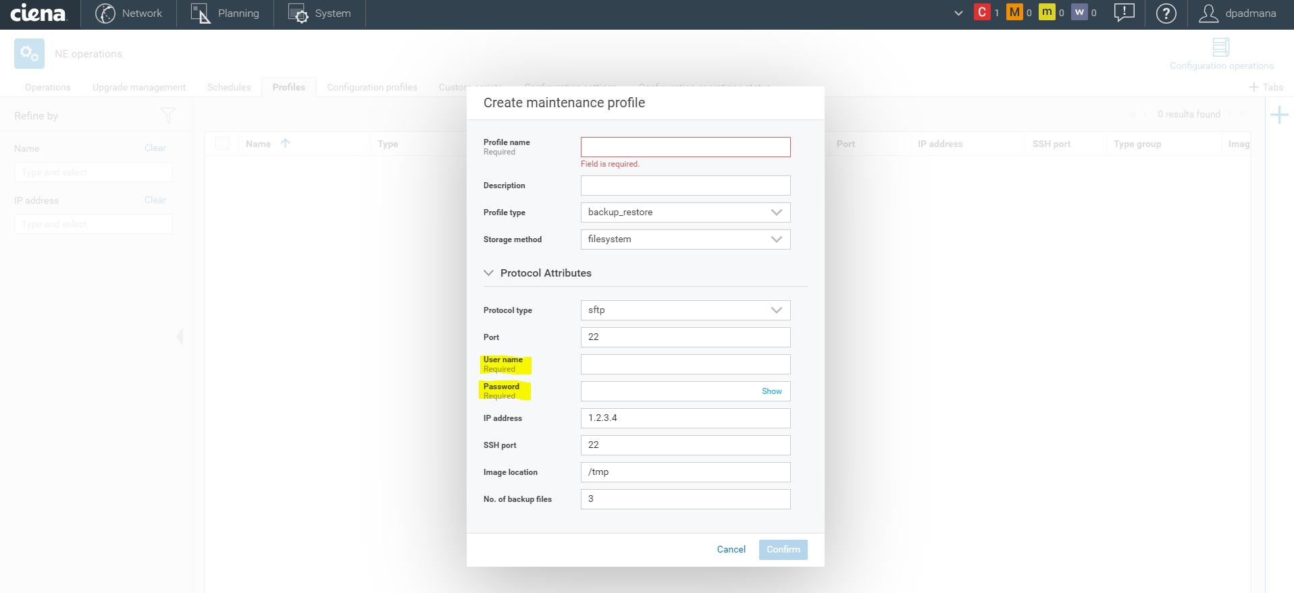Click the Confirm button

coord(783,549)
